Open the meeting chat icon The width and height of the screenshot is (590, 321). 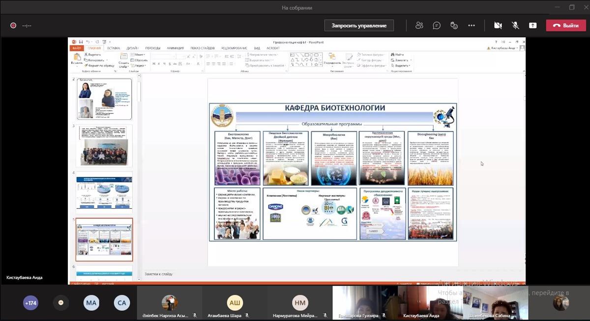coord(437,26)
